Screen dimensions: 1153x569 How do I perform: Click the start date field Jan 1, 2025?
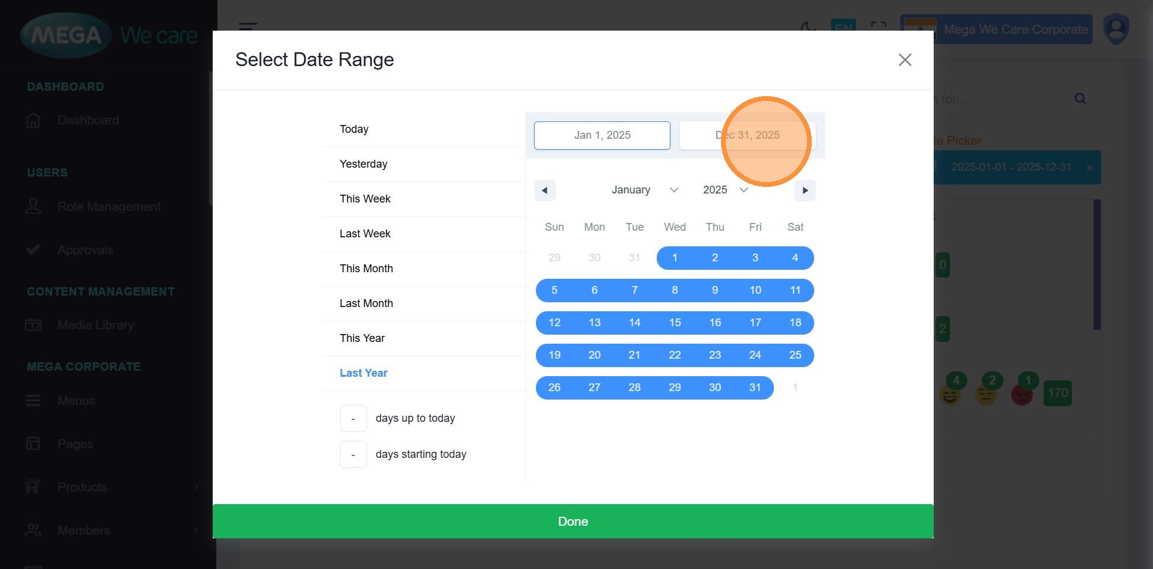601,135
